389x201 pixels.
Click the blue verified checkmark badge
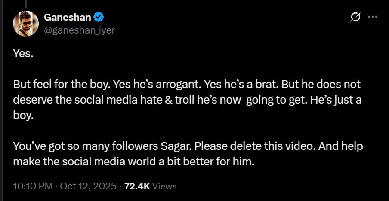[98, 17]
